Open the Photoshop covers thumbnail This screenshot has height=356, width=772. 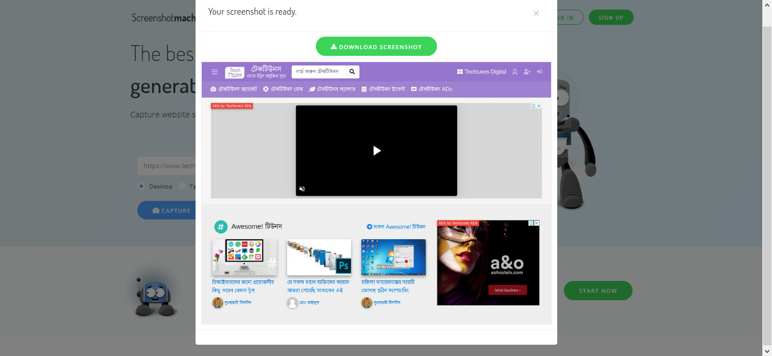[319, 257]
